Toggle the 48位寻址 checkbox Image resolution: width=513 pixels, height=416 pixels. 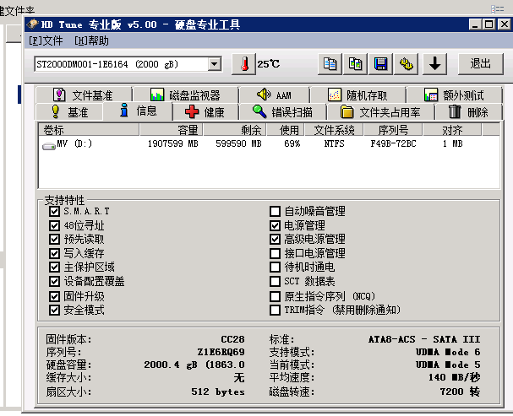coord(54,225)
